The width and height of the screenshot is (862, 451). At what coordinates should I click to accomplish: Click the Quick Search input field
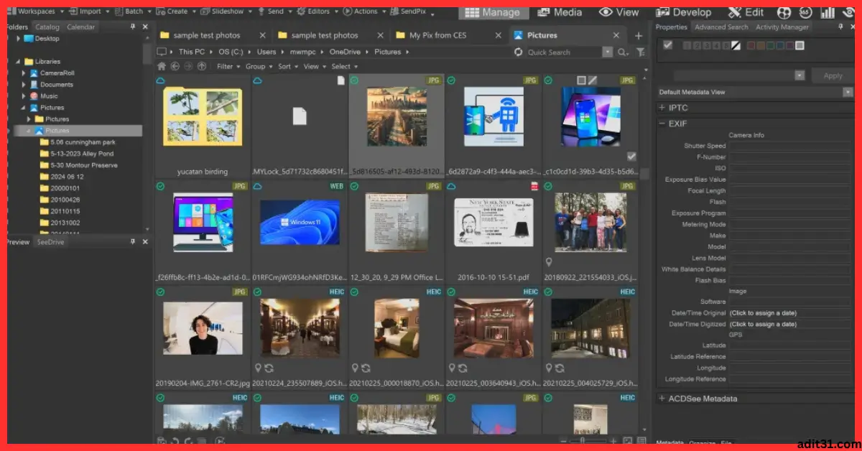click(562, 52)
